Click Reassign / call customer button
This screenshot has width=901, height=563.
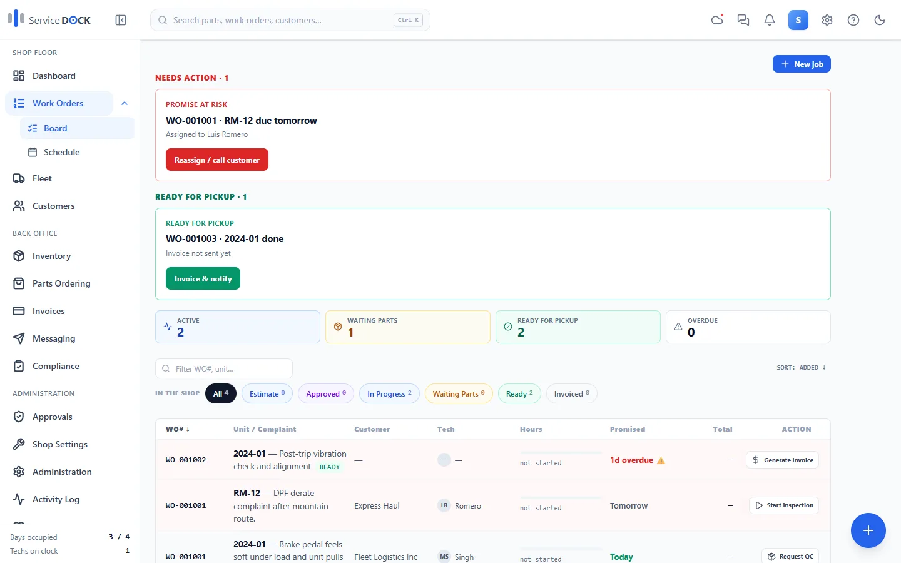216,160
